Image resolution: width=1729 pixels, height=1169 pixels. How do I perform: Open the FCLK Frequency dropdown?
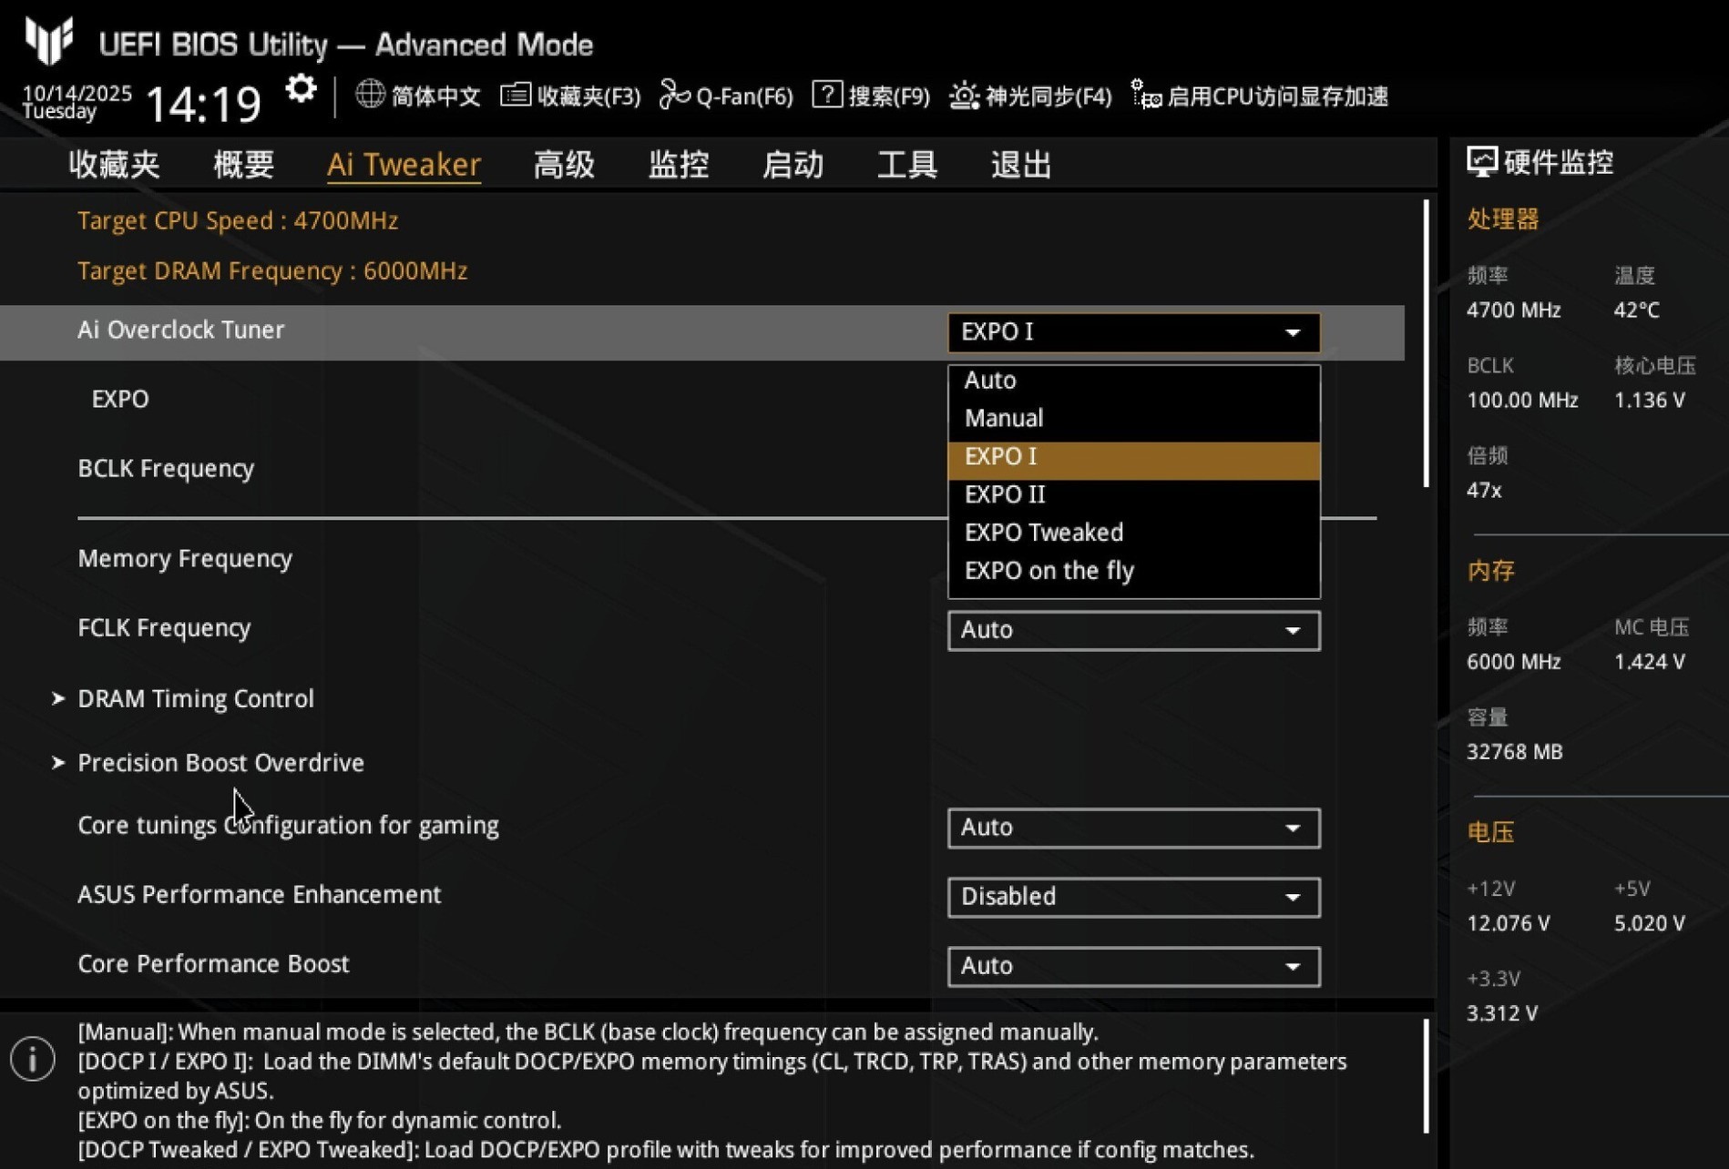point(1133,630)
